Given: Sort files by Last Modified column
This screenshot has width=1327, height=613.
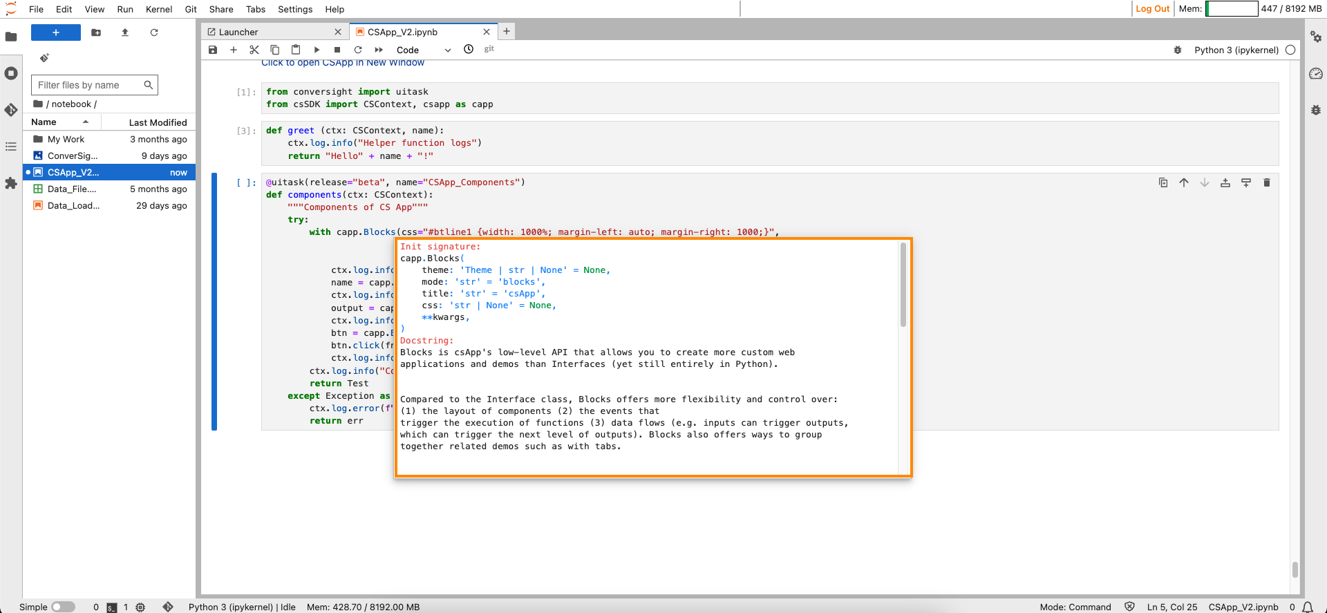Looking at the screenshot, I should click(149, 122).
